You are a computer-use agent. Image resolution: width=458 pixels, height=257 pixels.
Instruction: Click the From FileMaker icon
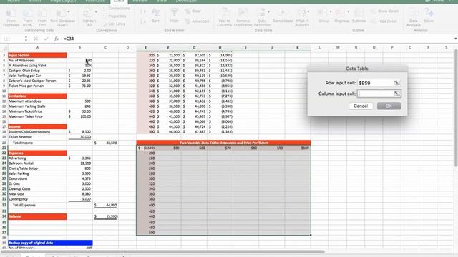click(11, 17)
